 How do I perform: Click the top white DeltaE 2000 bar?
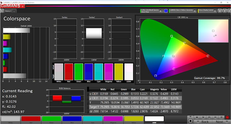[17, 30]
